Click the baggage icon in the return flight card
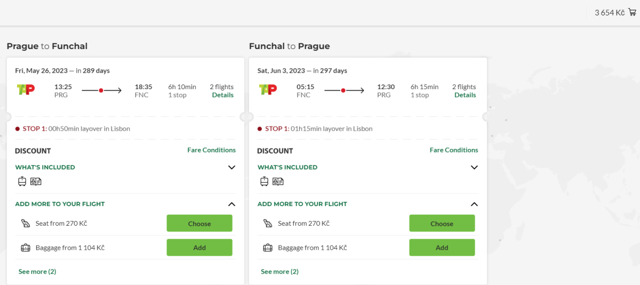The image size is (640, 285). pos(268,248)
